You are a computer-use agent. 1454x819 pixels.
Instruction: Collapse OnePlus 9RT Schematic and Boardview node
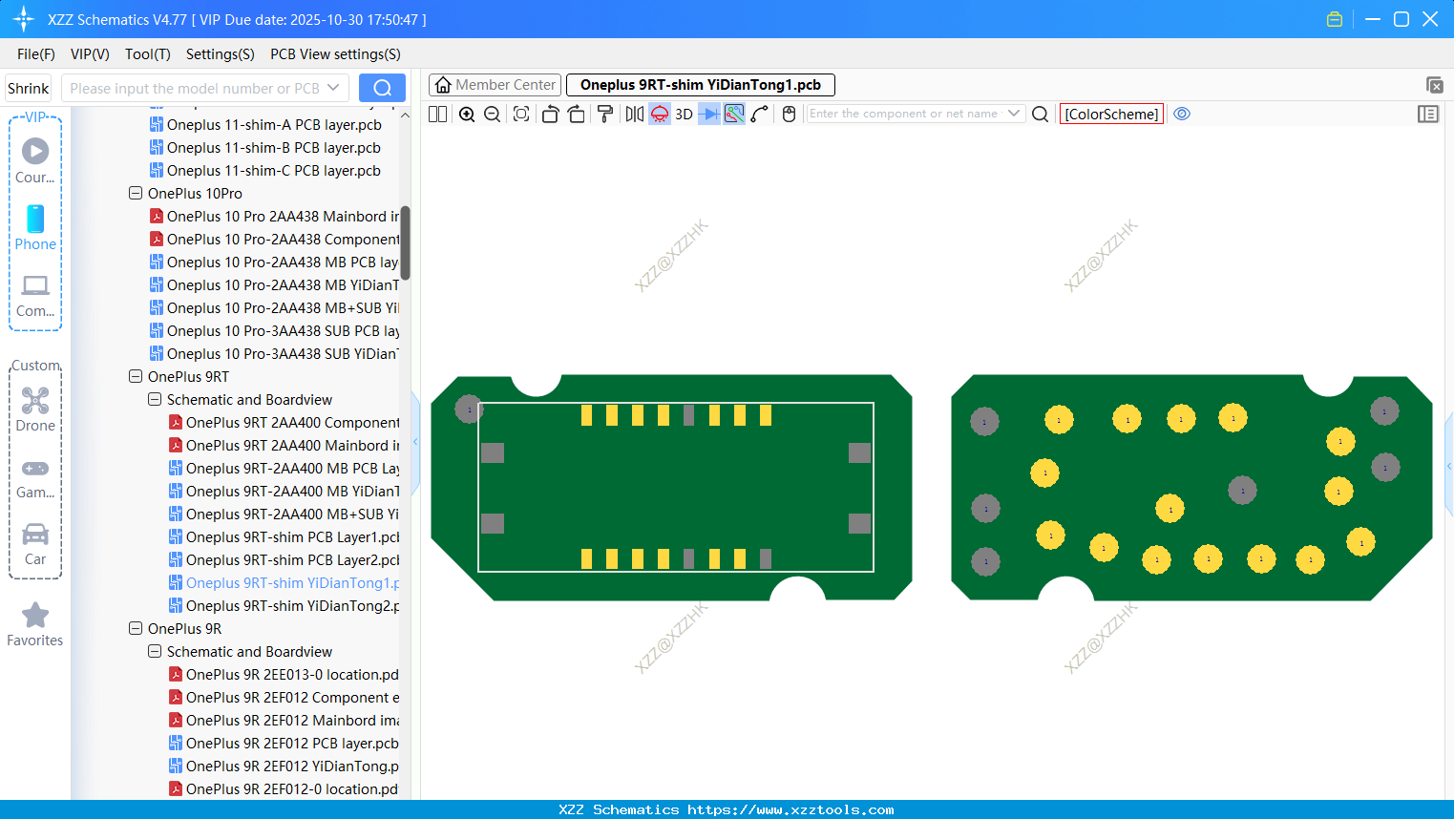[x=155, y=399]
